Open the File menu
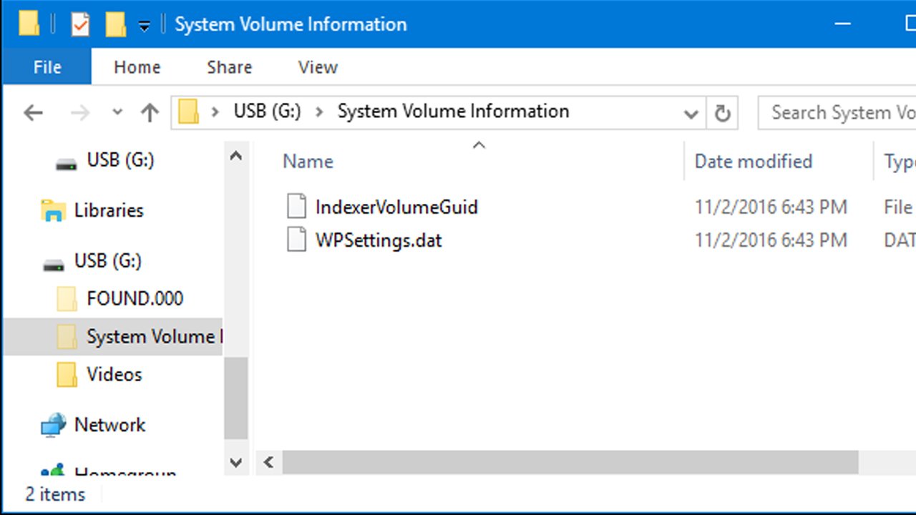Image resolution: width=916 pixels, height=515 pixels. click(x=47, y=67)
